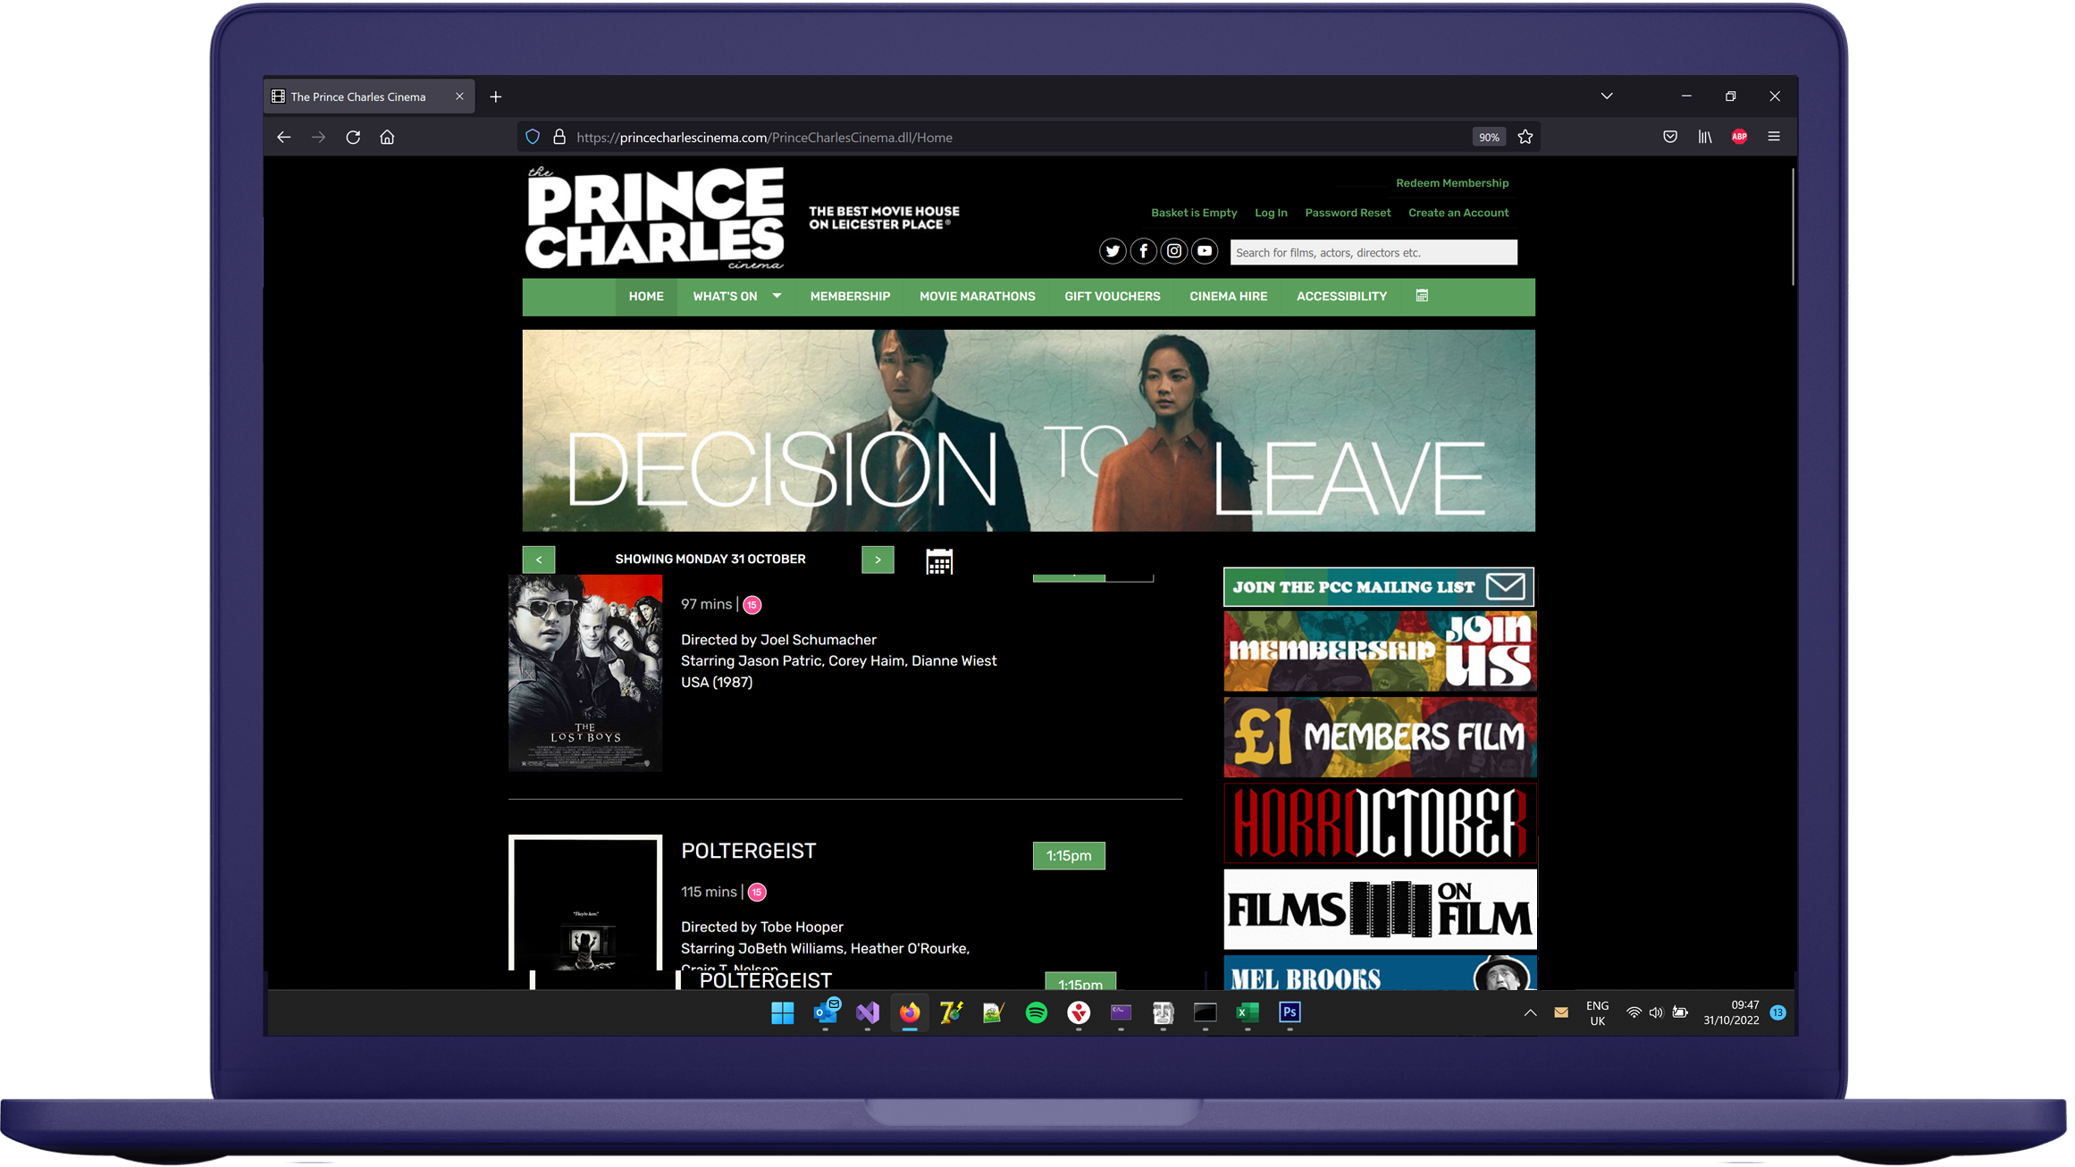
Task: Click the YouTube icon in header
Action: point(1205,252)
